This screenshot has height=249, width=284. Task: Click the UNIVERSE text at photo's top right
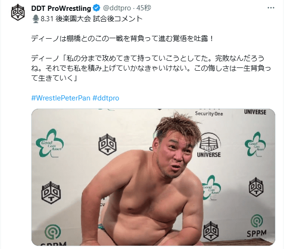(x=255, y=112)
